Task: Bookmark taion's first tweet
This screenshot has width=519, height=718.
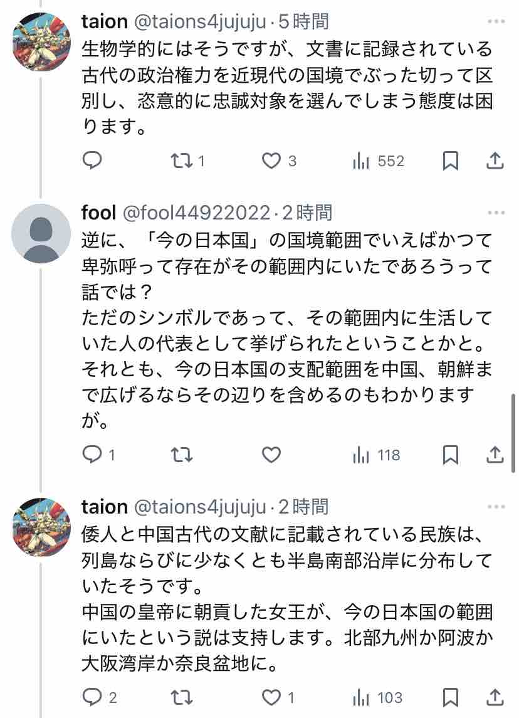Action: (x=450, y=161)
